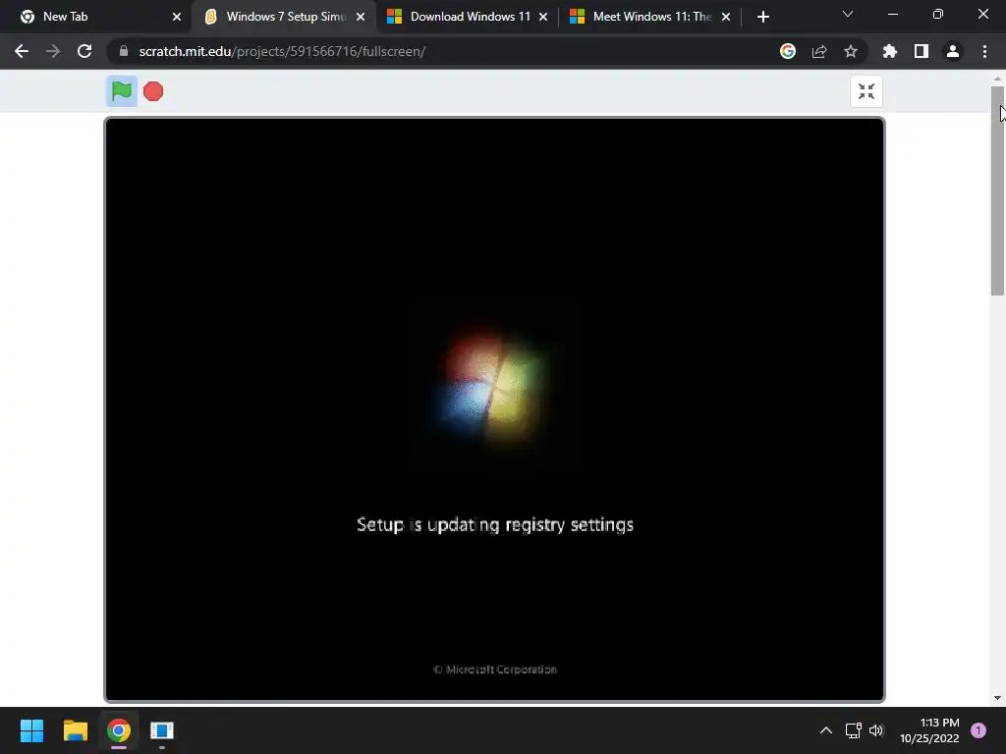Close the Meet Windows 11 tab
This screenshot has height=754, width=1006.
pos(726,17)
